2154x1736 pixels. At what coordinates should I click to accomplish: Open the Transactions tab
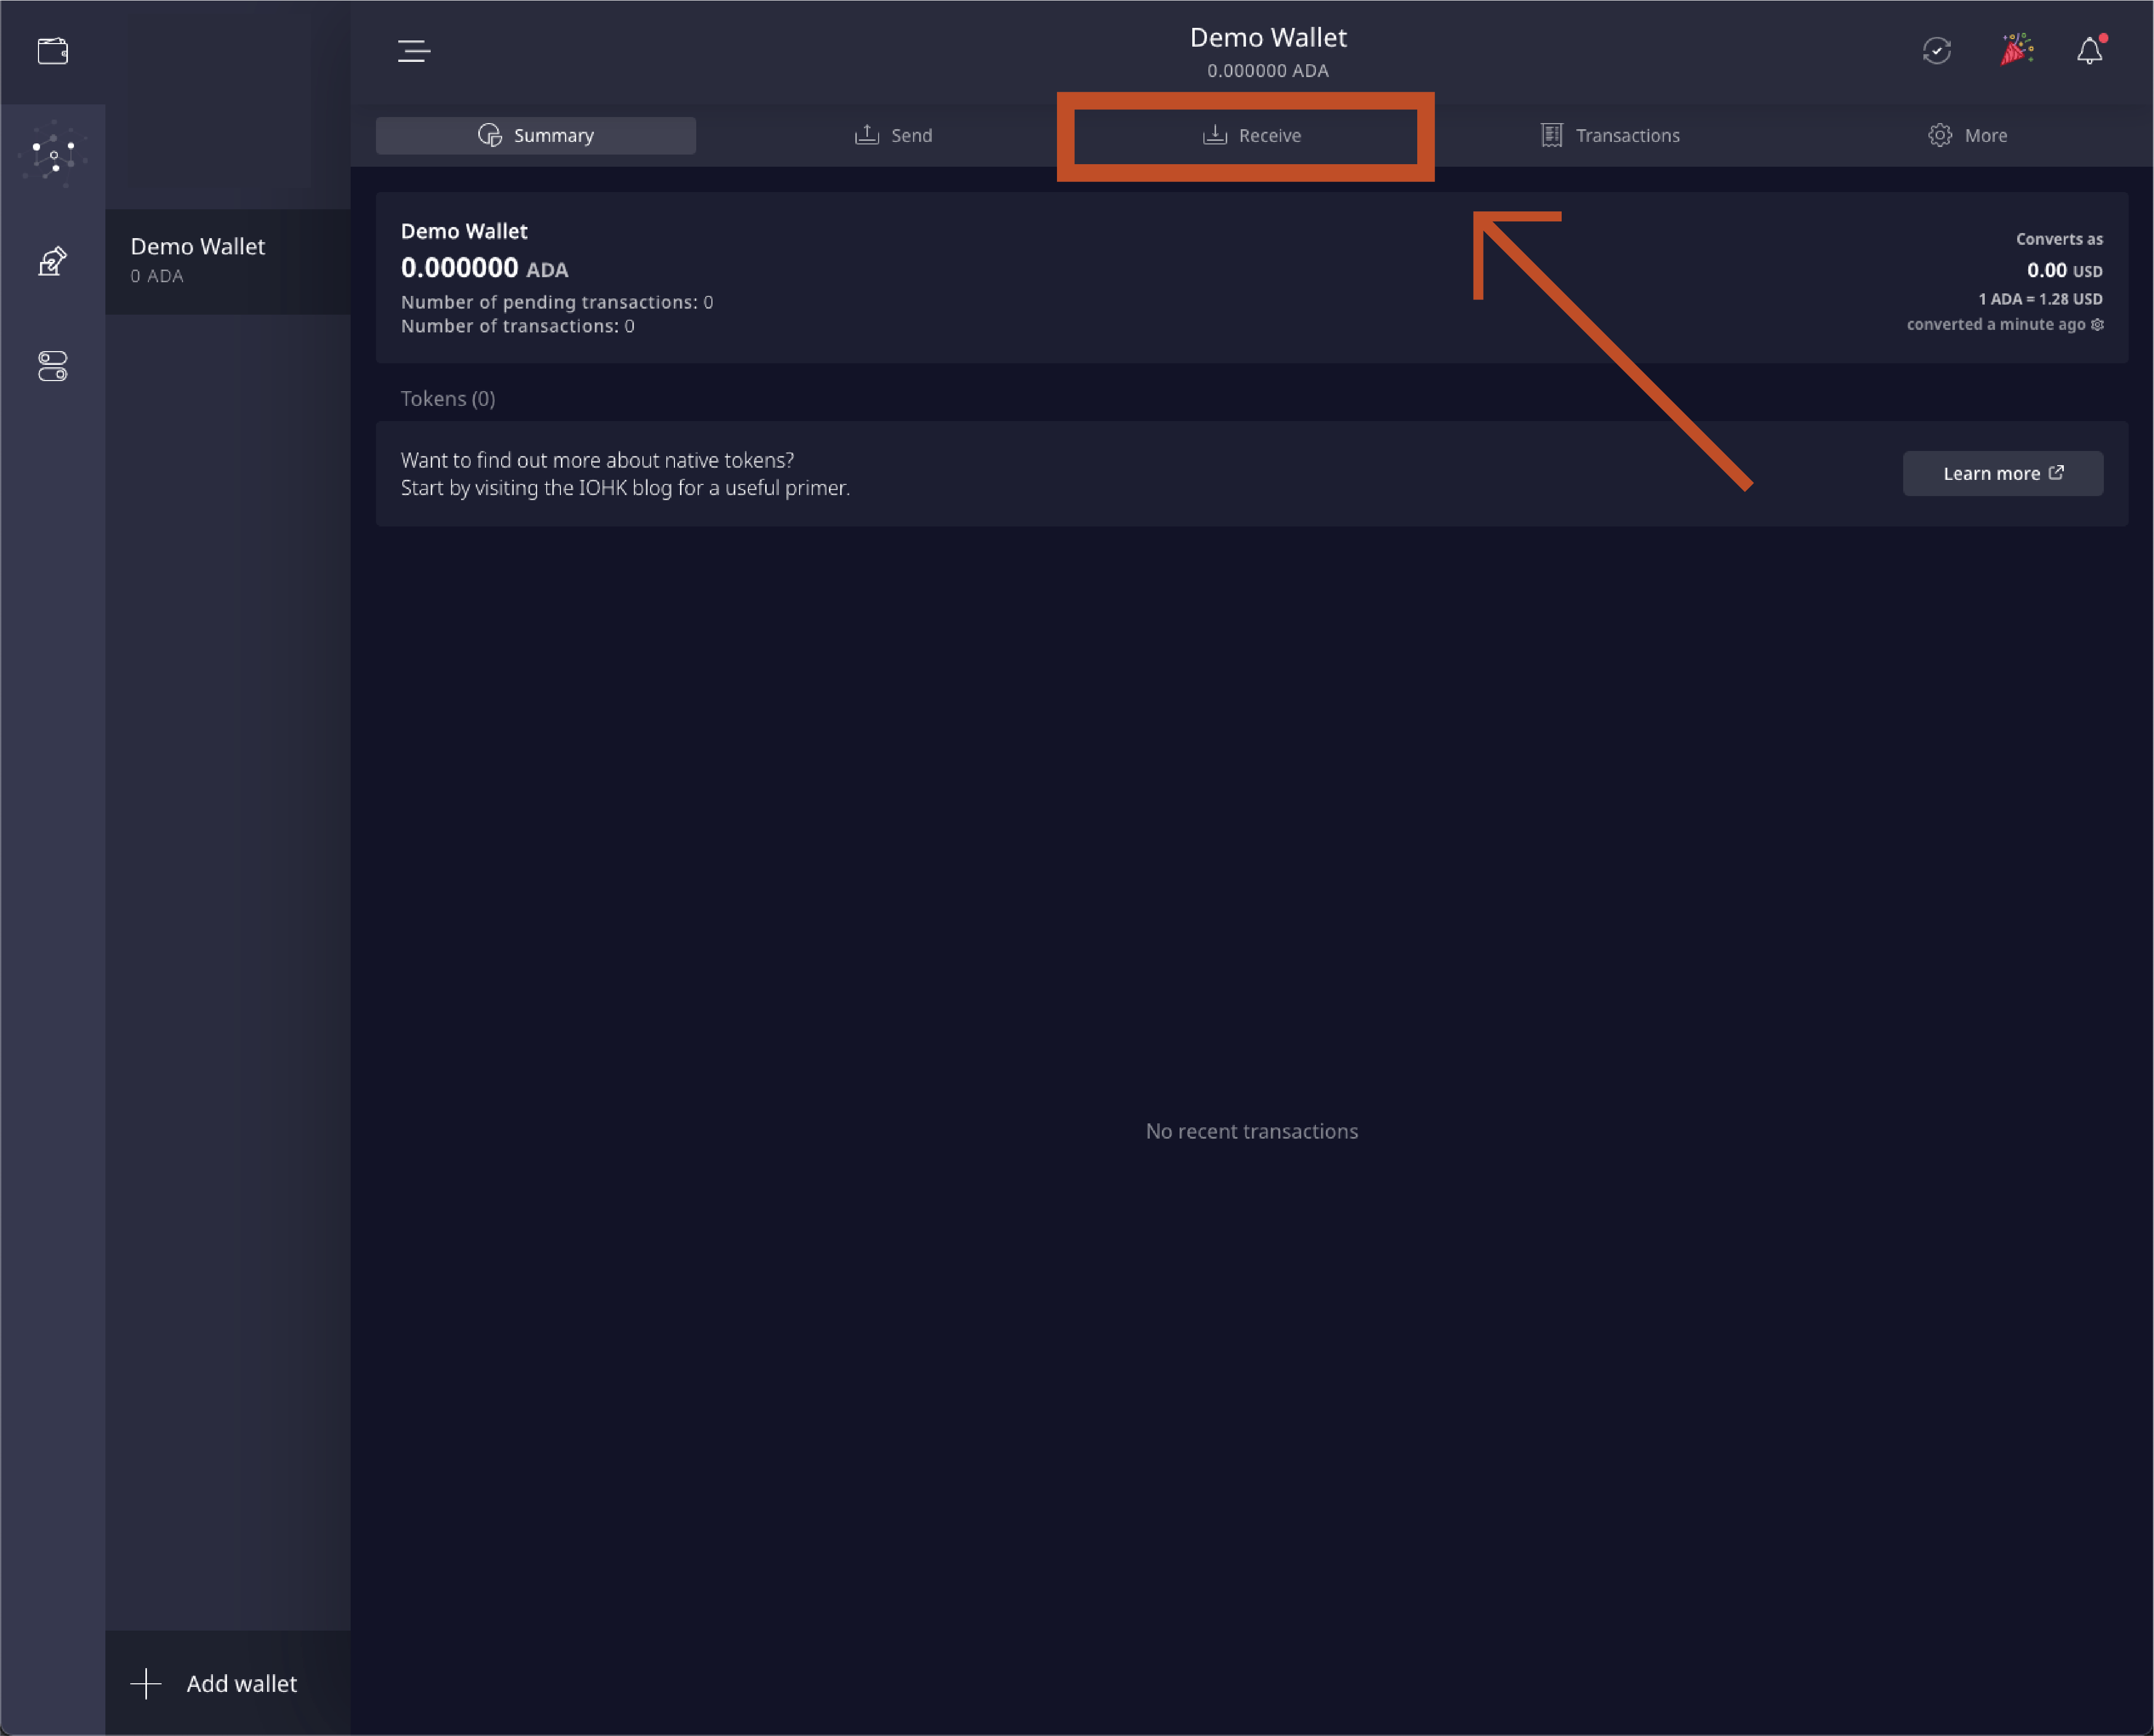(1610, 135)
